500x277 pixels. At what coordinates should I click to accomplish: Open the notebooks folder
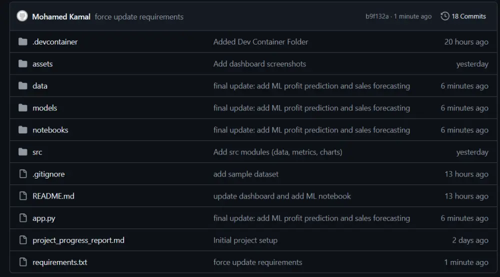(x=50, y=130)
